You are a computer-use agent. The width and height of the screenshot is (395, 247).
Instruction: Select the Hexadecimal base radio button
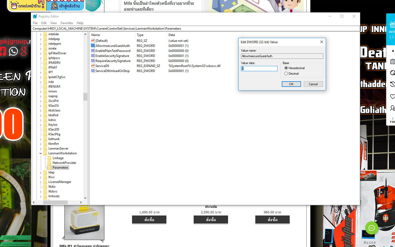point(286,68)
